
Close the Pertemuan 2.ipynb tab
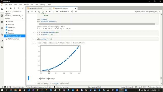(50, 8)
